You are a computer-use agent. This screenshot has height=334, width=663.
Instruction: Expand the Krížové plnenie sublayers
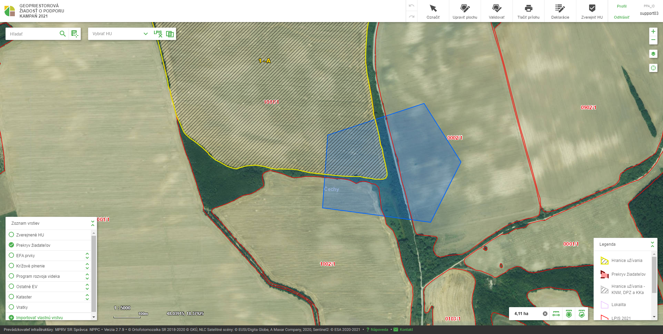click(x=87, y=266)
